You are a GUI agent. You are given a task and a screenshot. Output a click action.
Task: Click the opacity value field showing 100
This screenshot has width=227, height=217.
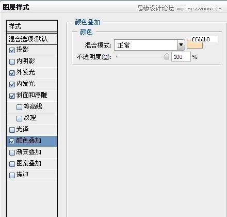coord(181,57)
